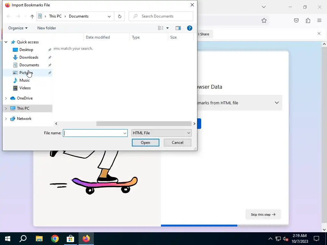Select Videos in Quick access

tap(25, 88)
